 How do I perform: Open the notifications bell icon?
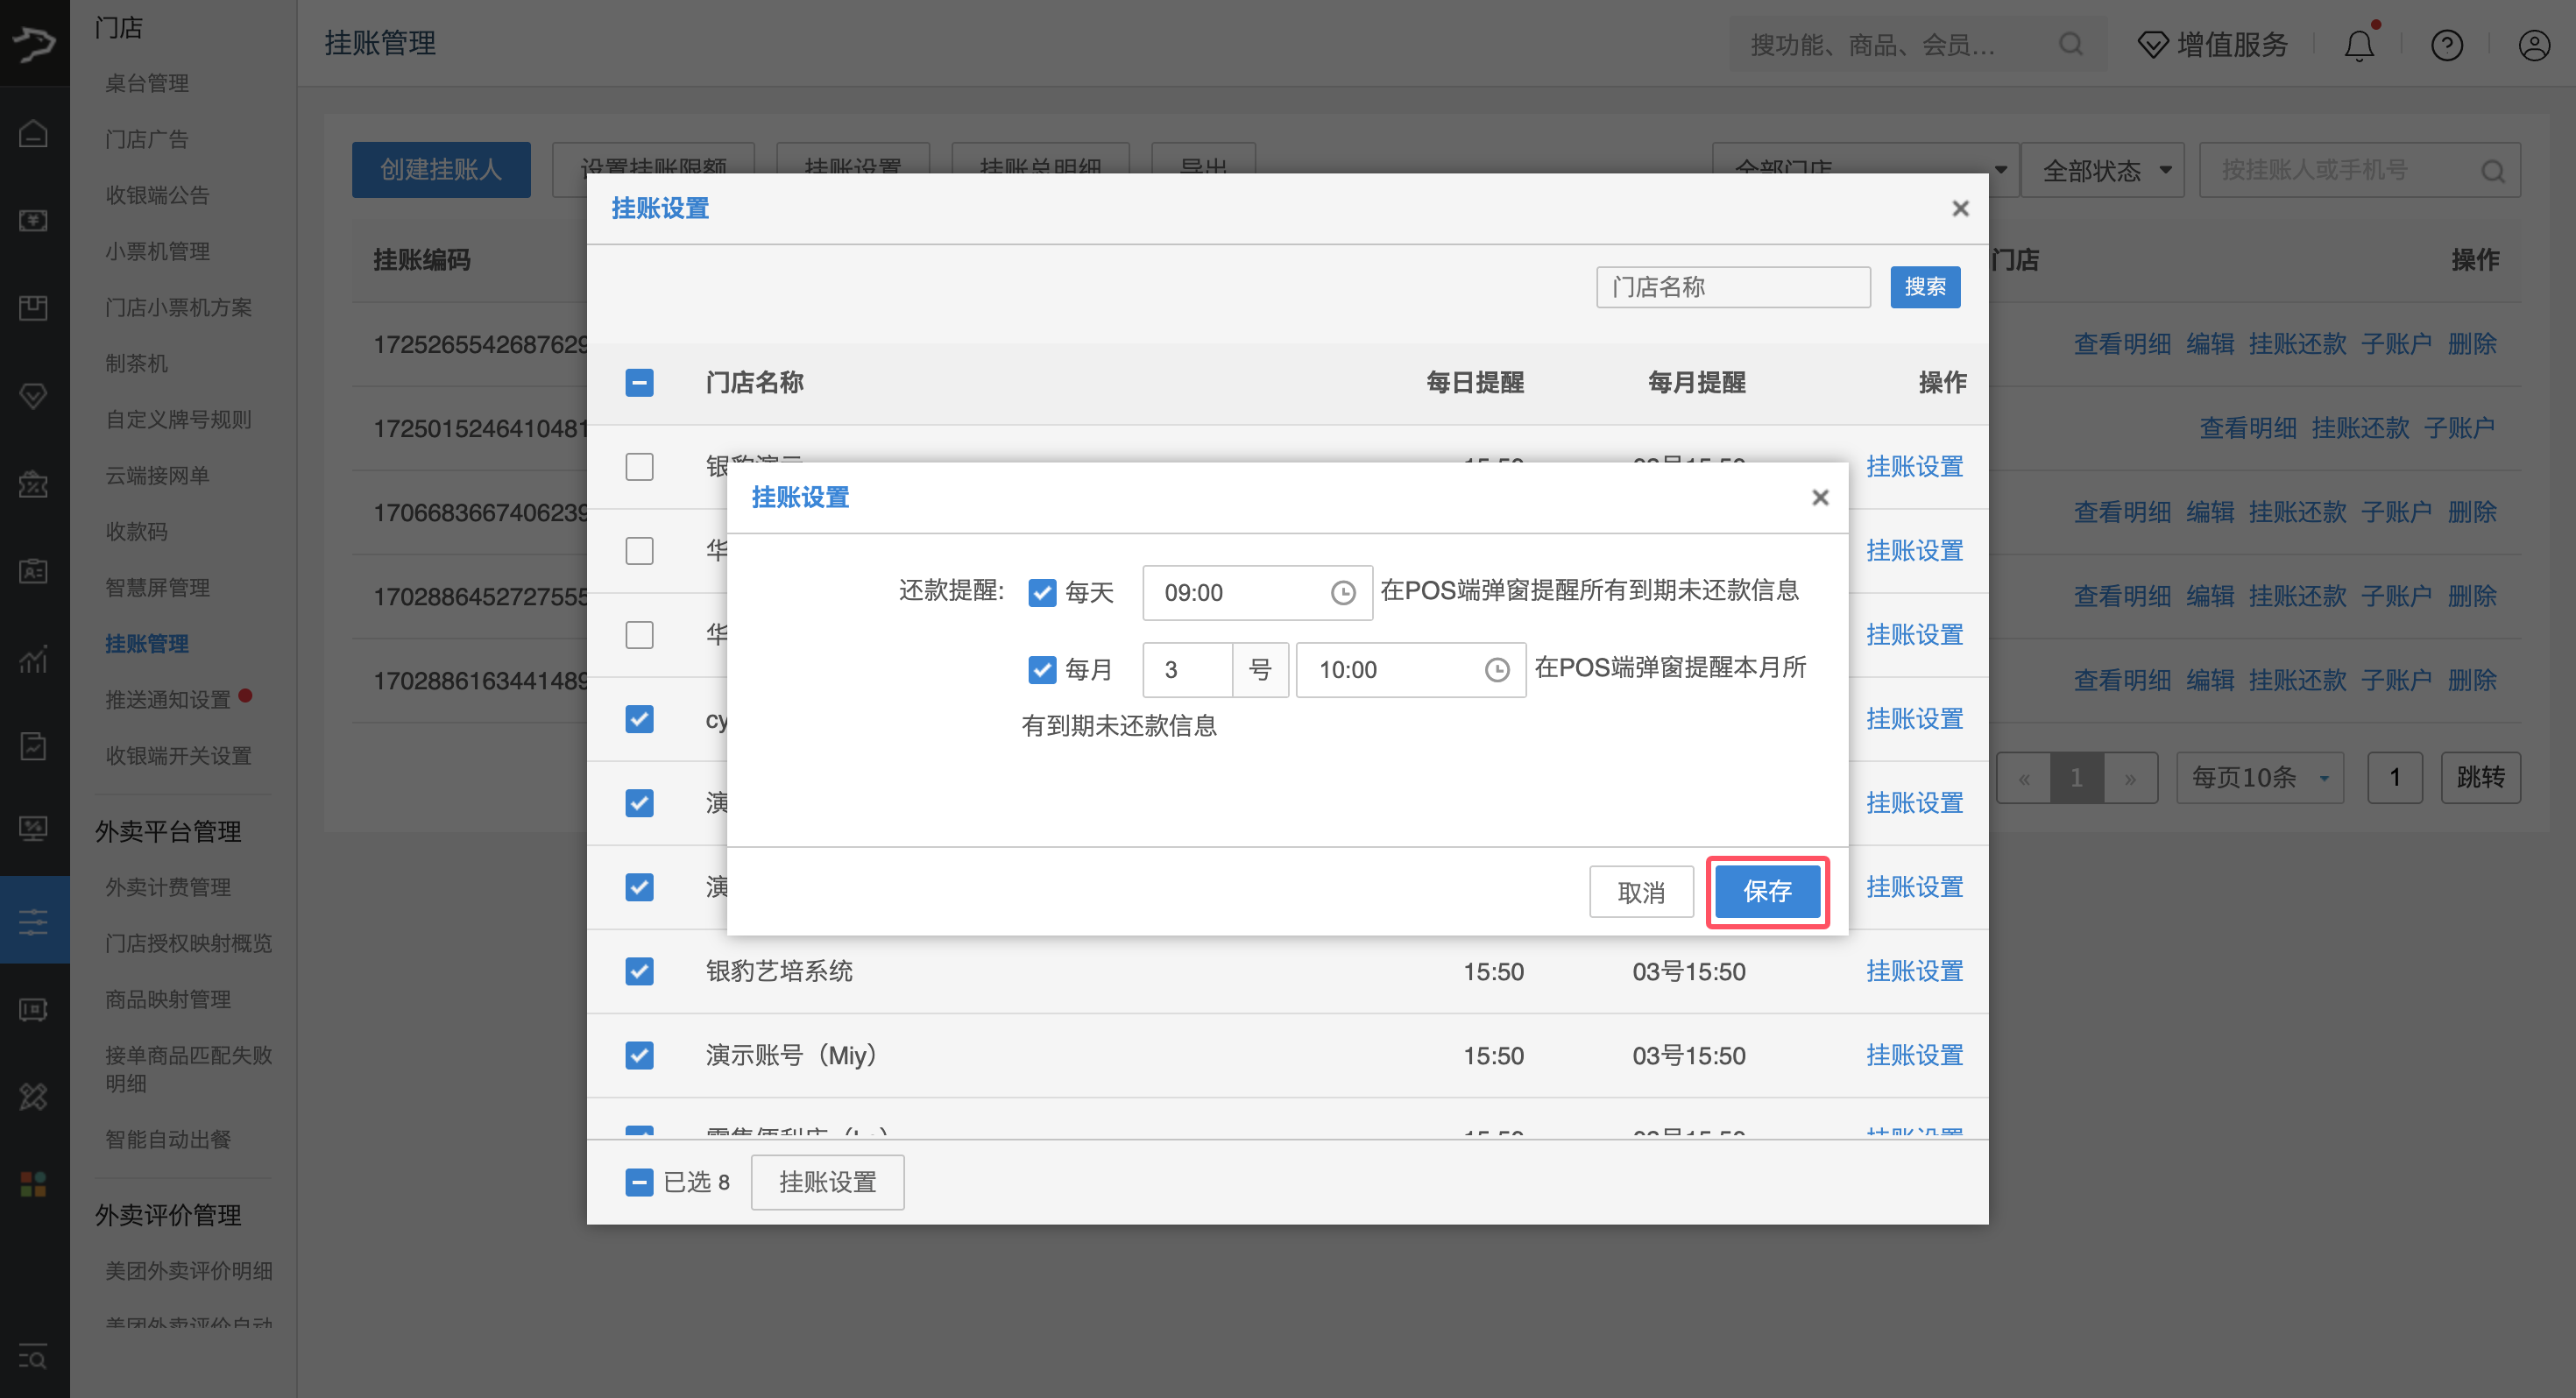click(2359, 44)
